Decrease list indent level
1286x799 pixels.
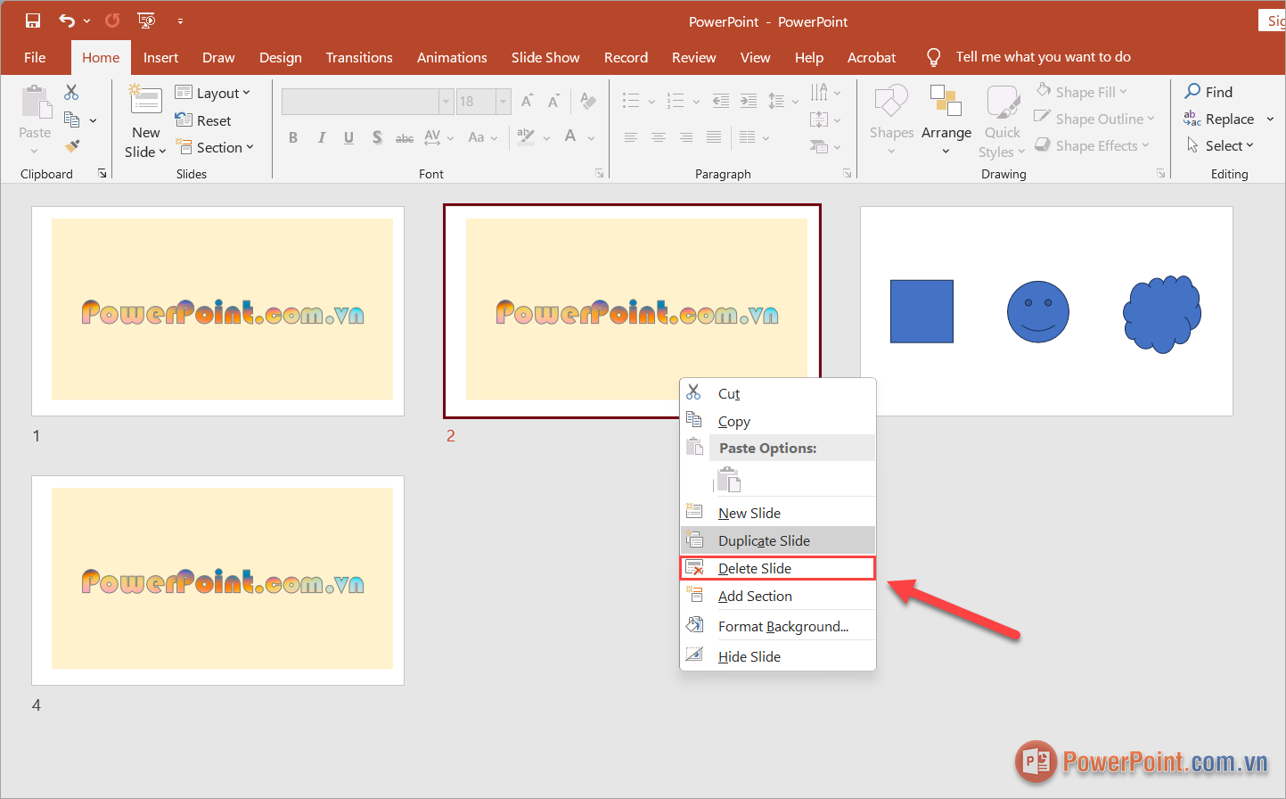721,101
